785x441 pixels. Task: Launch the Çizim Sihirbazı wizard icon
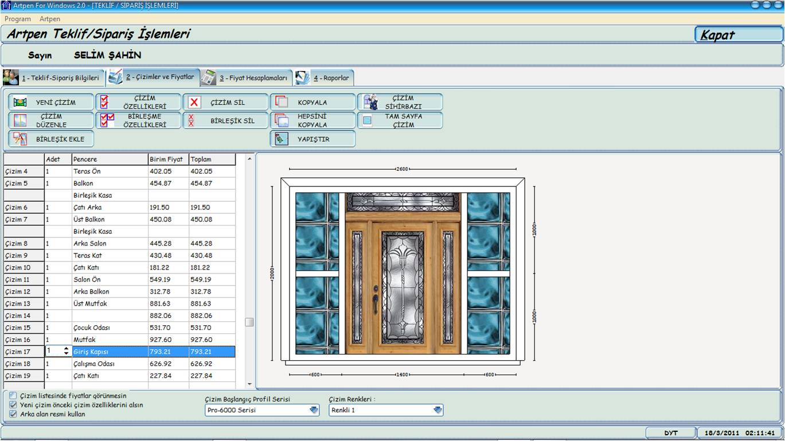pos(371,103)
